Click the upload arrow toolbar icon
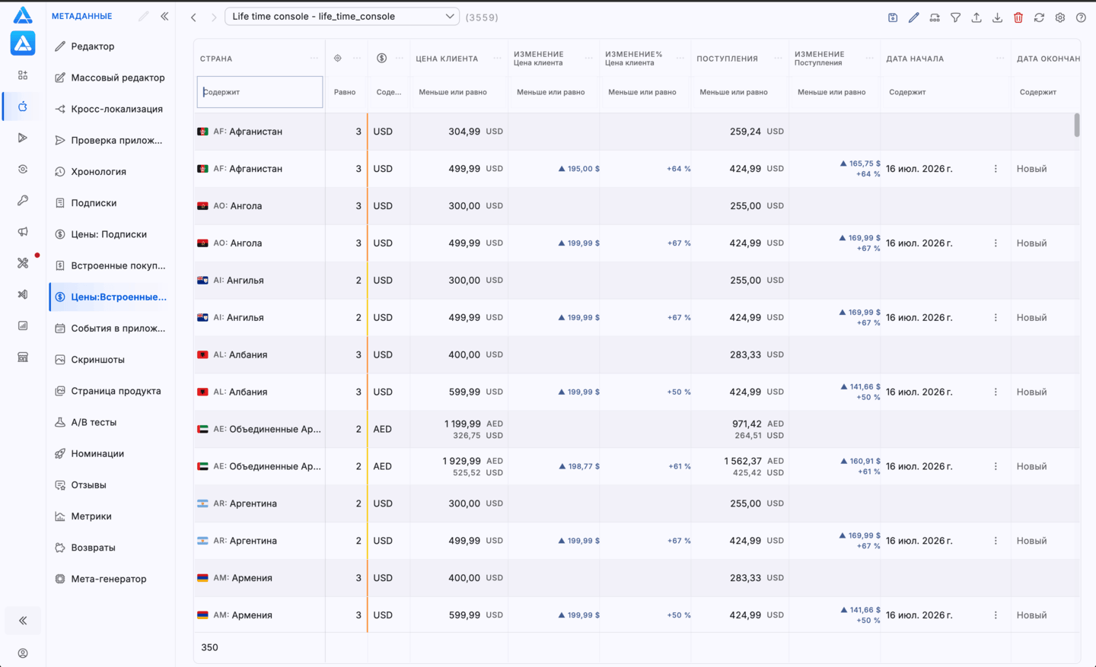Screen dimensions: 1096x667 (x=977, y=17)
